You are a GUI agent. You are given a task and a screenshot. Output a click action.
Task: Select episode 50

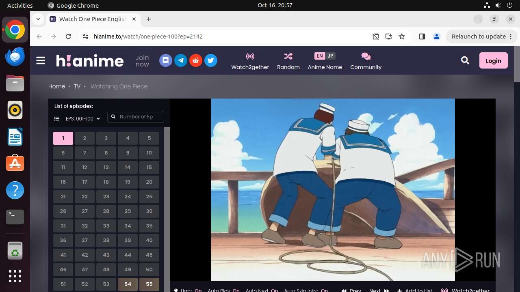click(149, 270)
